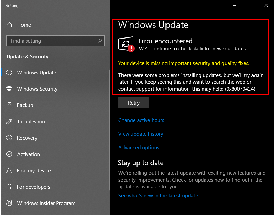Click the Retry button
This screenshot has width=274, height=215.
(134, 103)
